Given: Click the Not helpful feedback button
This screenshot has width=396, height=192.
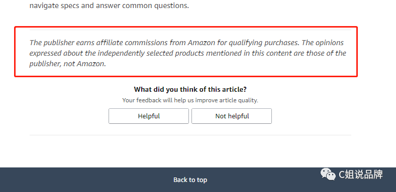Looking at the screenshot, I should point(232,116).
